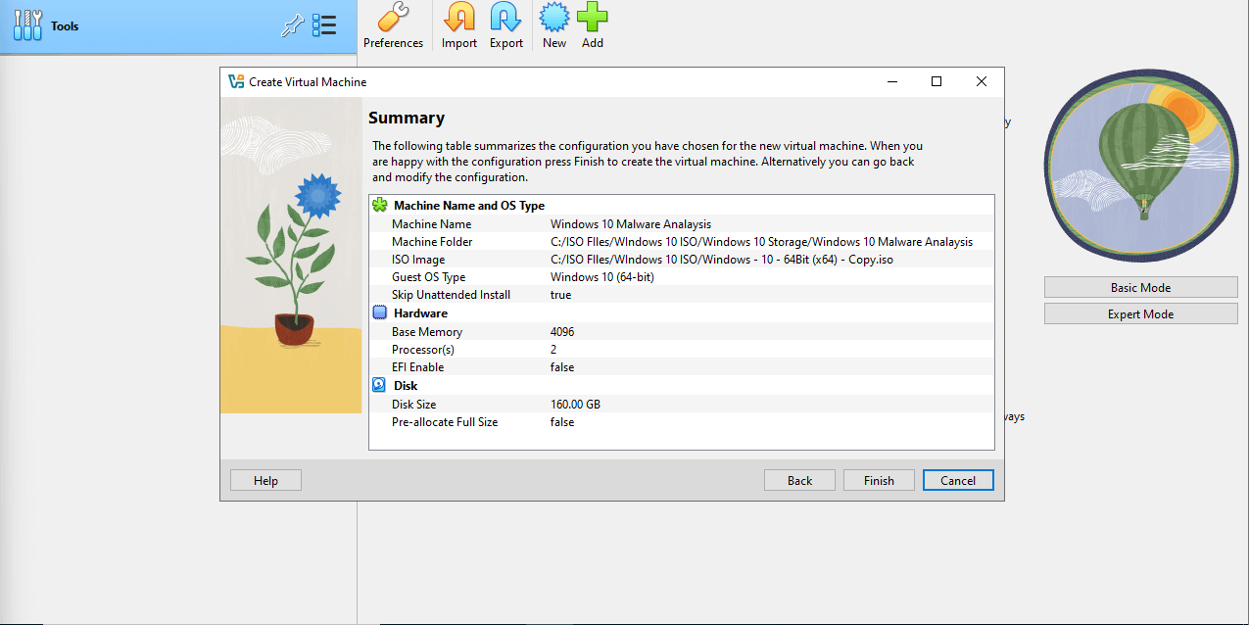Screen dimensions: 1249x625
Task: Open the Tools list menu icon
Action: 324,26
